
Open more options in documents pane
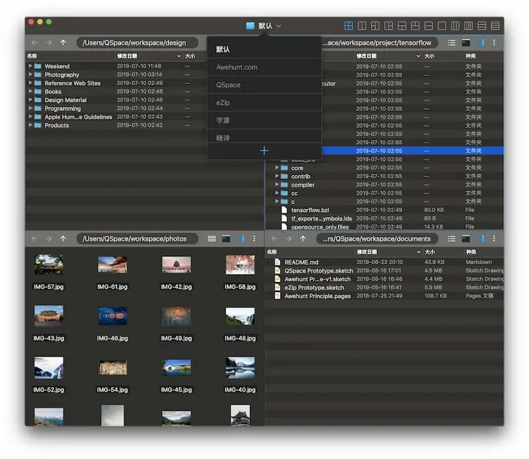[x=494, y=238]
